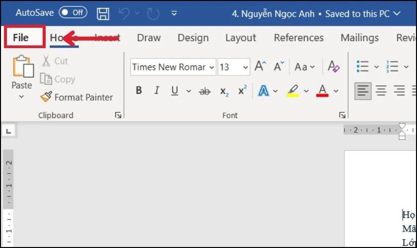This screenshot has height=248, width=417.
Task: Click the Paste clipboard icon
Action: [x=23, y=66]
